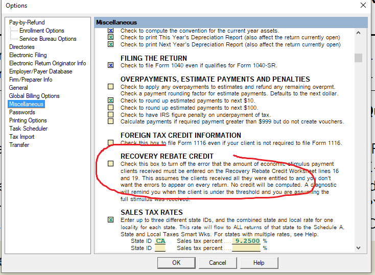Check IRS figure penalty on underpayment box
The height and width of the screenshot is (275, 375).
(110, 115)
